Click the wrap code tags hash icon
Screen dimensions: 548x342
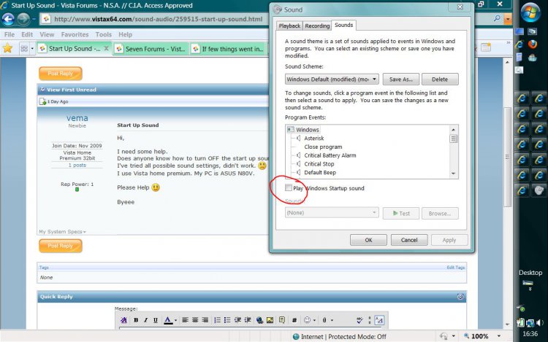(294, 320)
